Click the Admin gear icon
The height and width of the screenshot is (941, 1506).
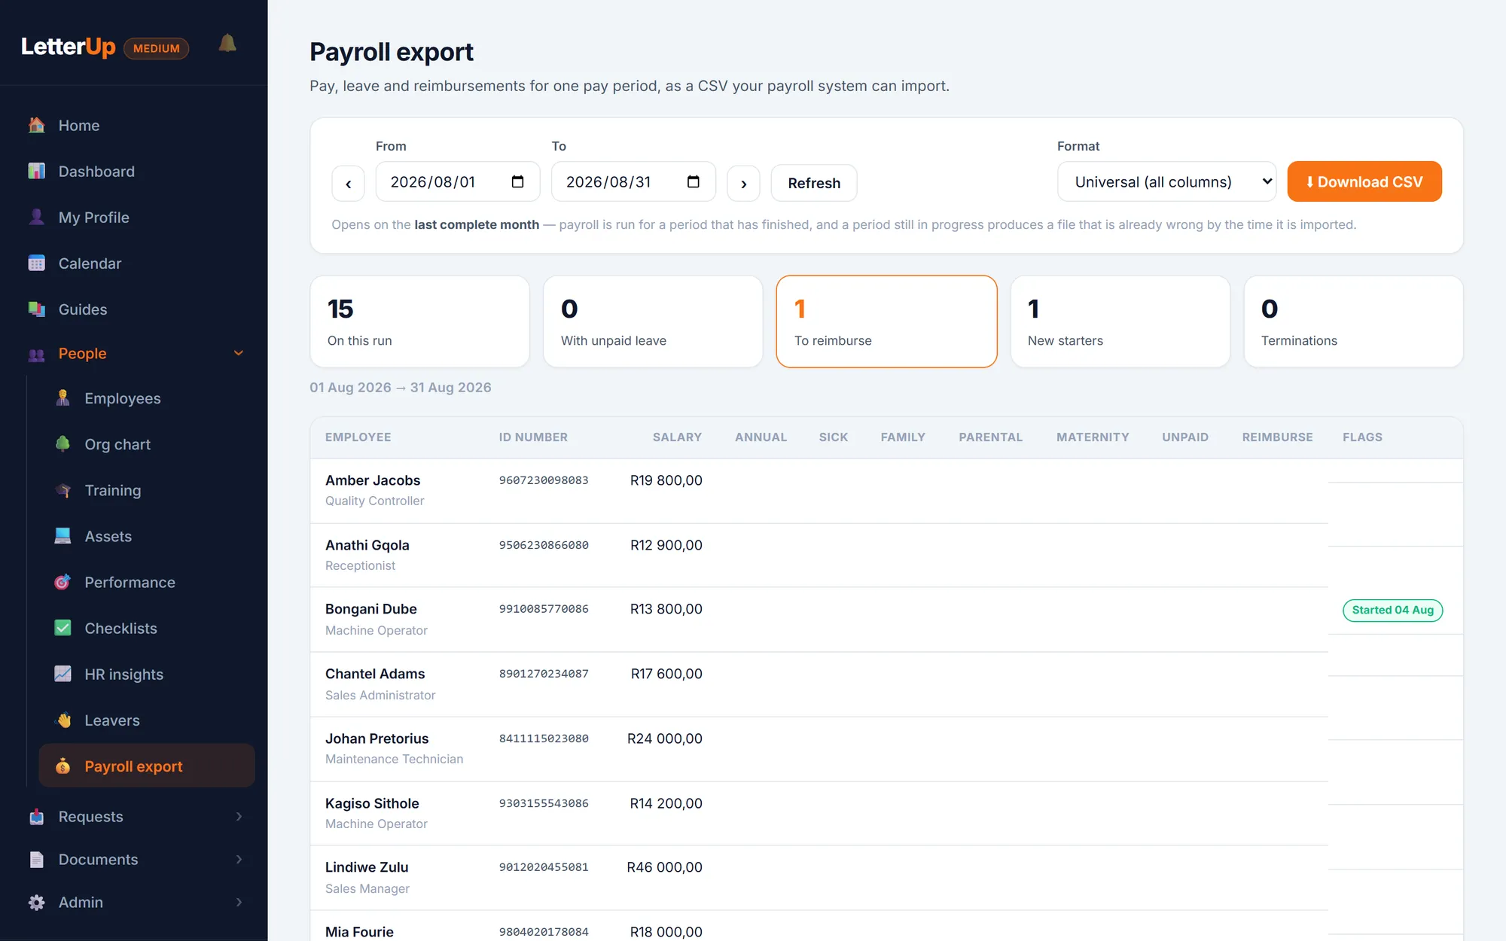pos(36,902)
